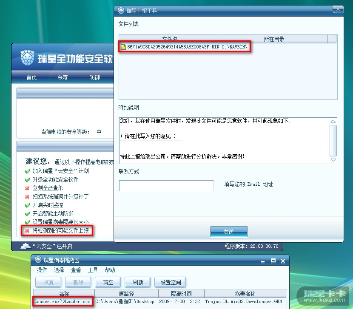Sort by the 文件名 column header
Viewport: 353px width, 309px height.
170,39
